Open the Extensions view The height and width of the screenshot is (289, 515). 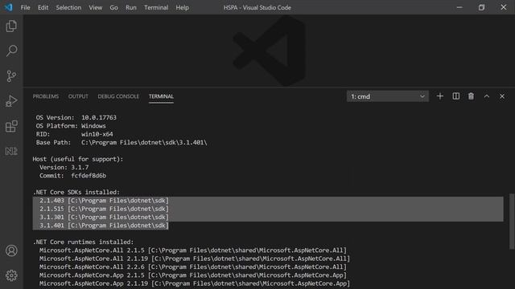coord(11,126)
